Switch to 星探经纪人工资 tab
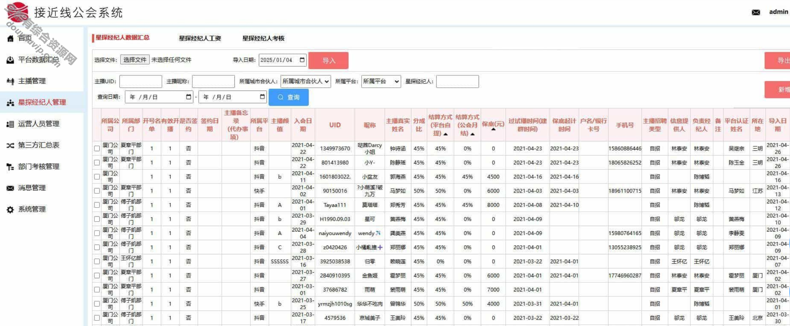790x326 pixels. [x=200, y=38]
